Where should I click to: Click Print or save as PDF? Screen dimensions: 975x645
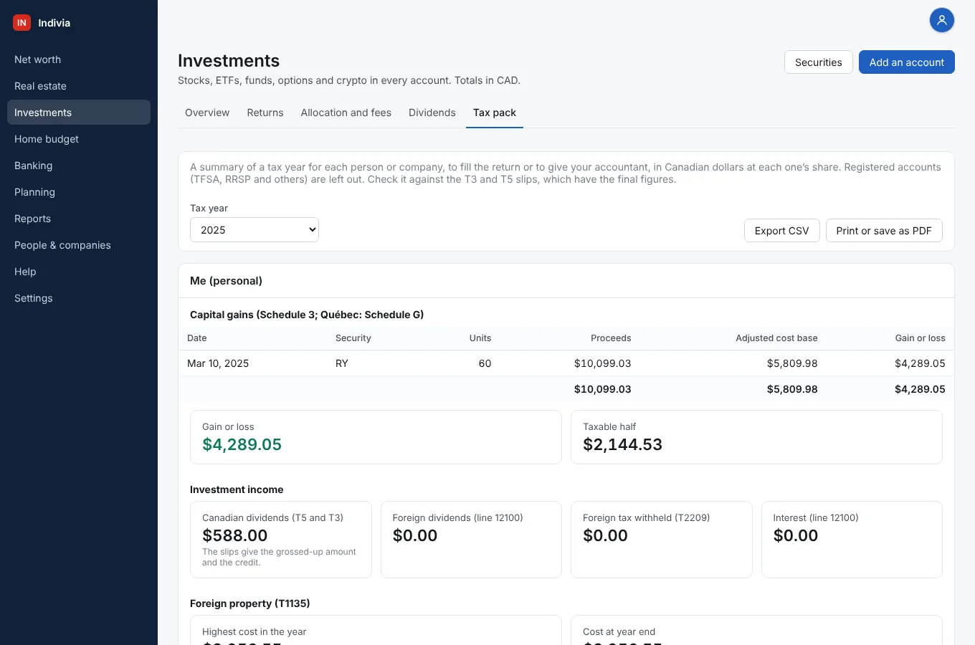click(x=884, y=231)
